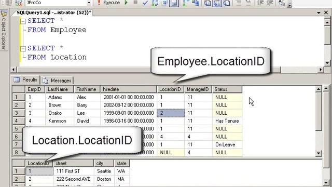Image resolution: width=332 pixels, height=187 pixels.
Task: Select Employee grid row 1 header
Action: [19, 97]
